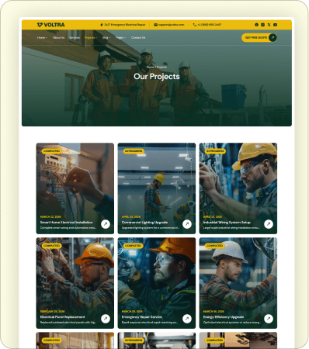Open the Facebook social icon

click(x=256, y=25)
